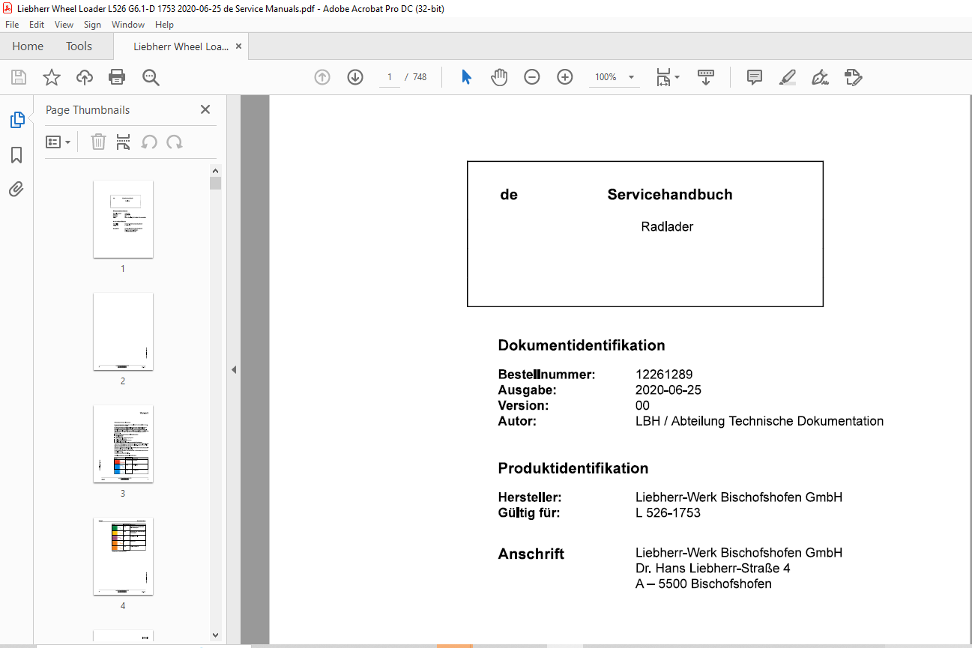The image size is (972, 648).
Task: Open the Window menu
Action: tap(128, 25)
